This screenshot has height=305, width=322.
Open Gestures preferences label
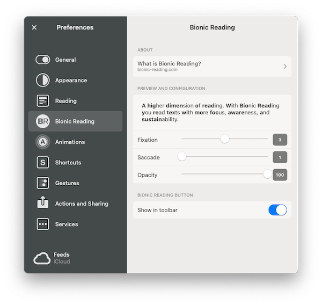click(67, 183)
